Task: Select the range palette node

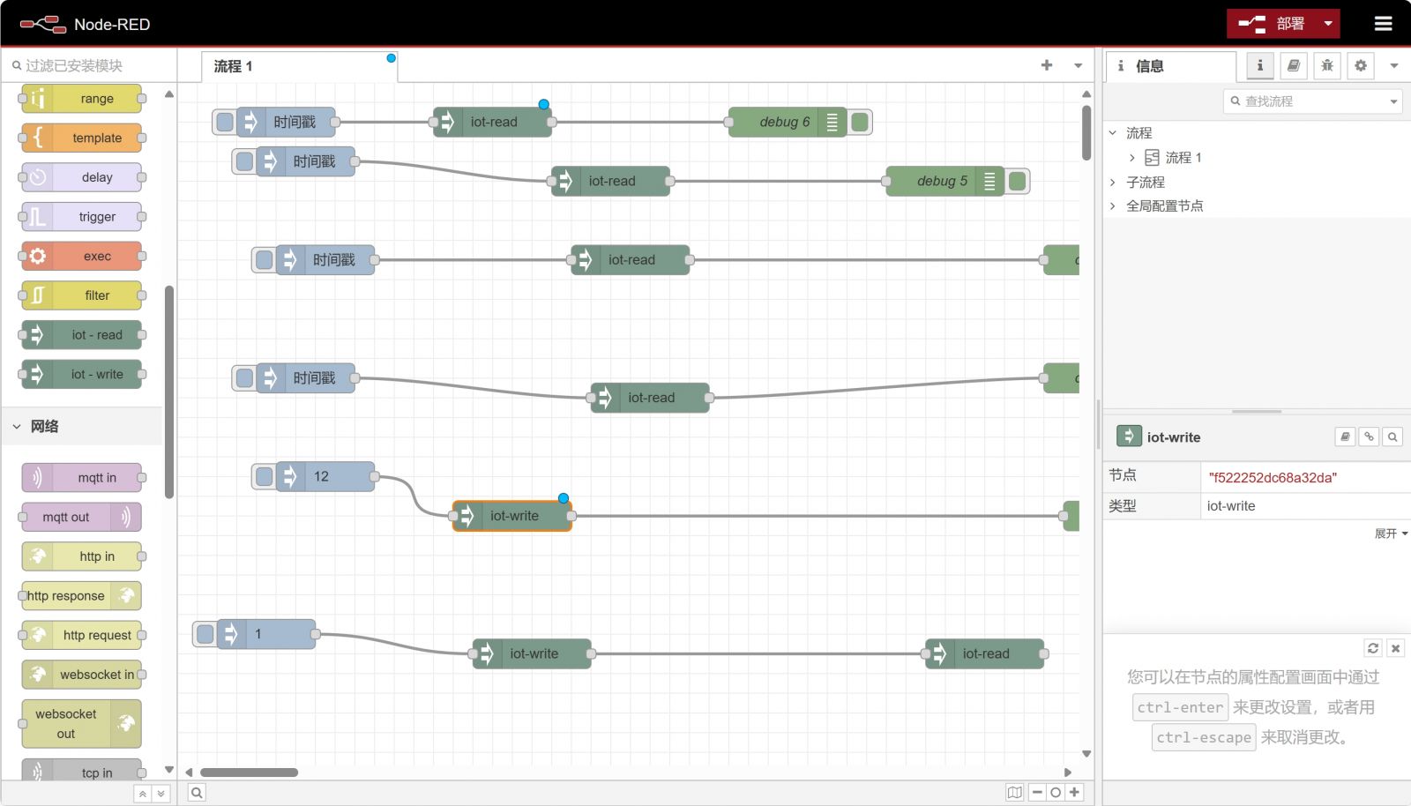Action: pos(82,99)
